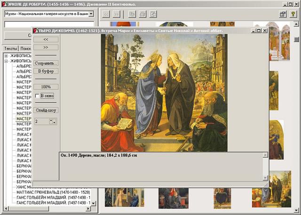301x215 pixels.
Task: Click the greyed back arrows toolbar button
Action: click(106, 14)
